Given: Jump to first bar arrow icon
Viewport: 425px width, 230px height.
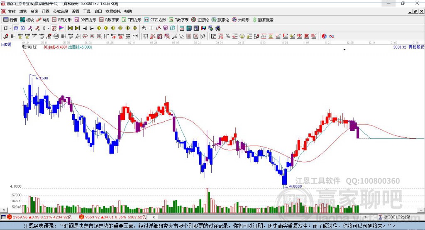Looking at the screenshot, I should click(x=70, y=28).
